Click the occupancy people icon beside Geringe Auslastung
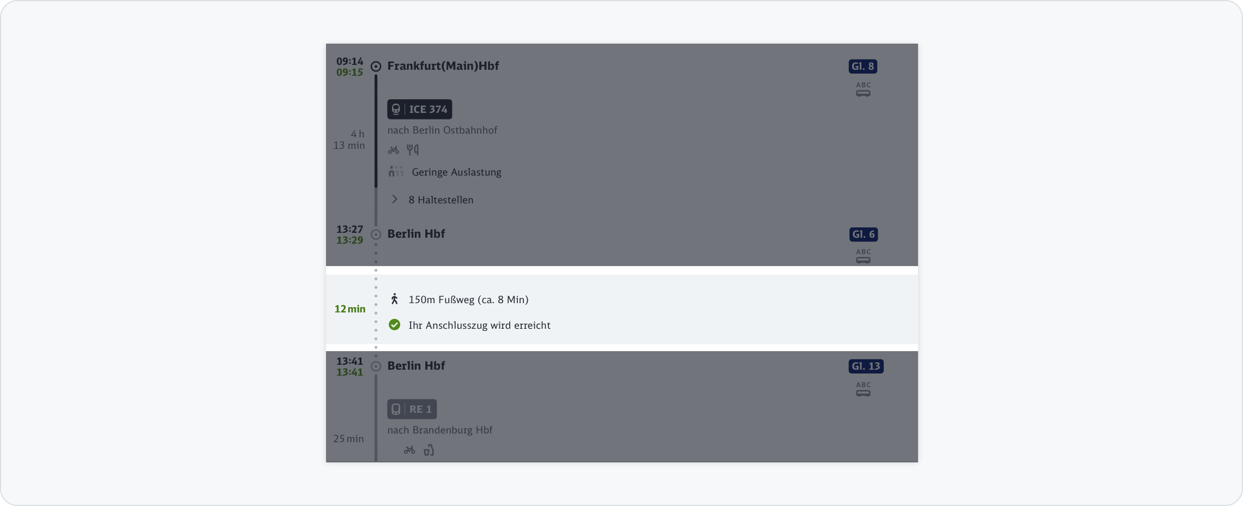This screenshot has width=1243, height=506. click(x=396, y=172)
